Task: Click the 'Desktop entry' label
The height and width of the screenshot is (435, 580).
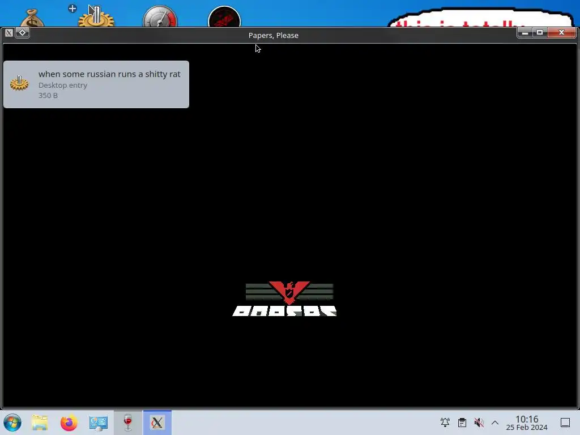Action: pyautogui.click(x=63, y=85)
